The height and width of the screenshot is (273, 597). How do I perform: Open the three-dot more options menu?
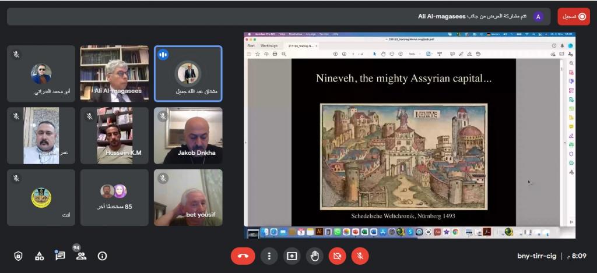tap(268, 256)
